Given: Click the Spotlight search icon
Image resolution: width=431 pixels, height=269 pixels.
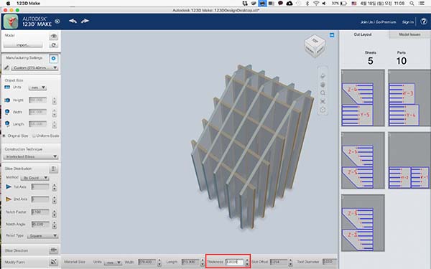Looking at the screenshot, I should (412, 4).
